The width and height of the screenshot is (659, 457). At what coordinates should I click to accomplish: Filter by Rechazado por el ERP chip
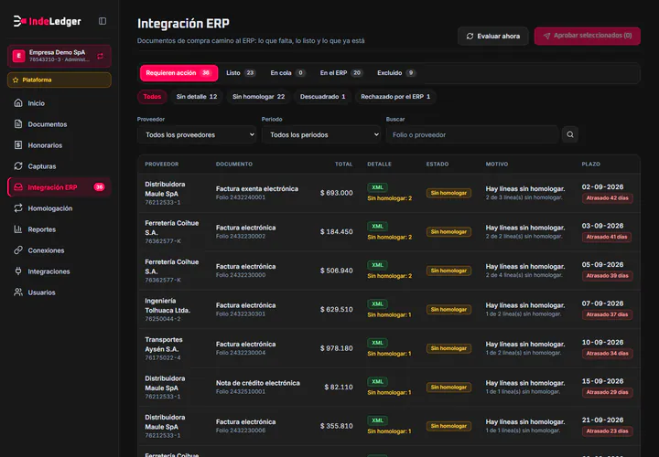click(395, 97)
